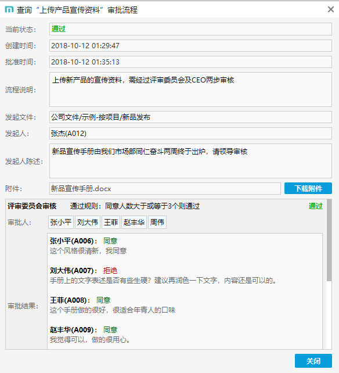Click the 发起人 field 张杰(A012)
Viewport: 339px width, 373px height.
(190, 134)
